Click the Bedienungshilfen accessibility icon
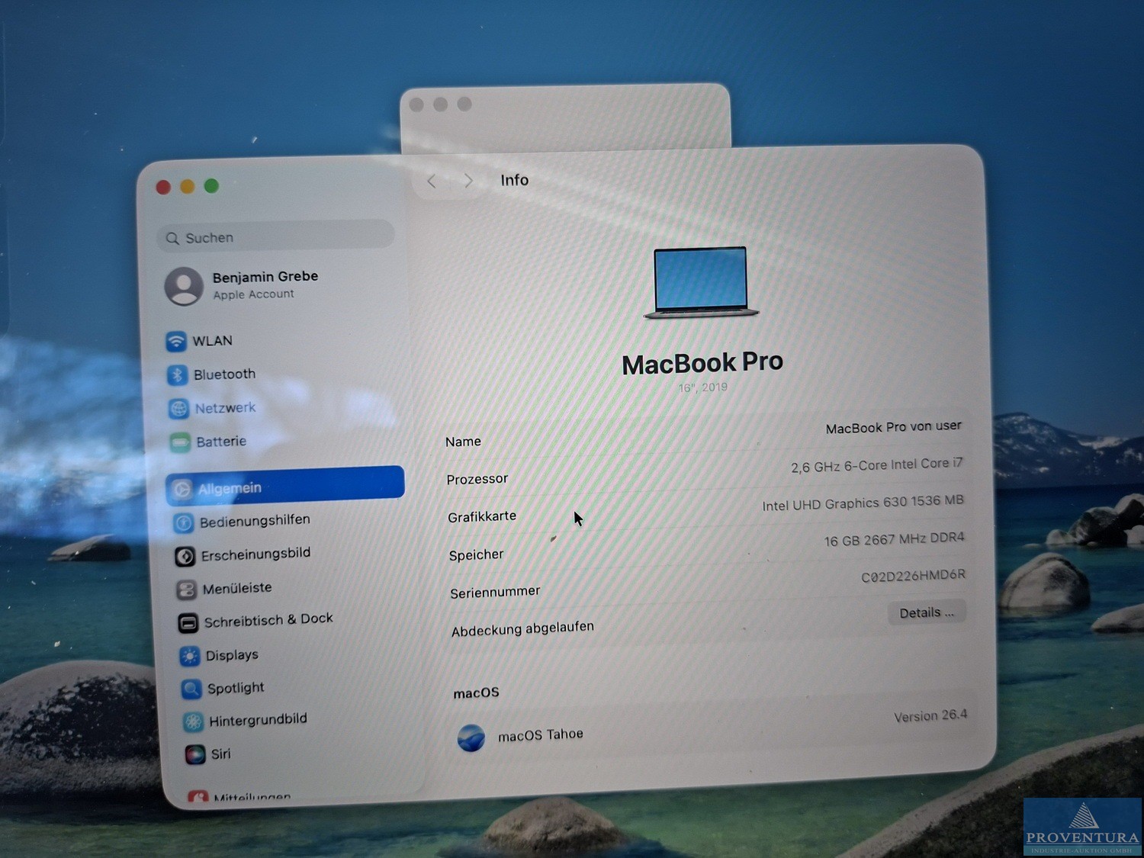1144x858 pixels. 183,522
